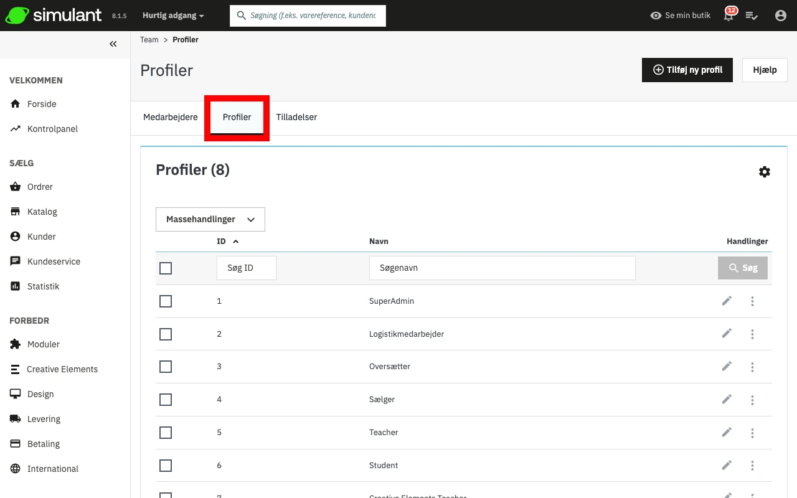This screenshot has height=498, width=797.
Task: Open Se min butik store preview
Action: [680, 16]
